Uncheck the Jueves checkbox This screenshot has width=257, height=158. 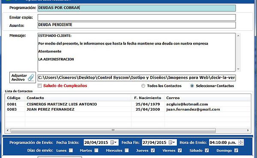pos(153,150)
